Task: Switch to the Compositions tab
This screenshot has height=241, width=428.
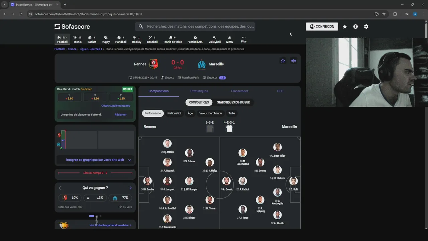Action: pyautogui.click(x=158, y=91)
